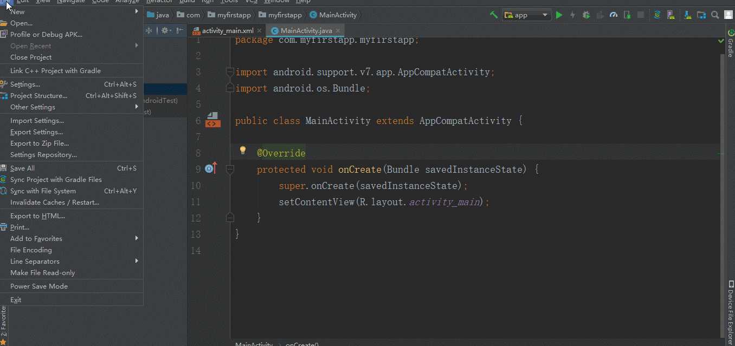The height and width of the screenshot is (346, 735).
Task: Click Attach debugger to Android process icon
Action: tap(627, 15)
